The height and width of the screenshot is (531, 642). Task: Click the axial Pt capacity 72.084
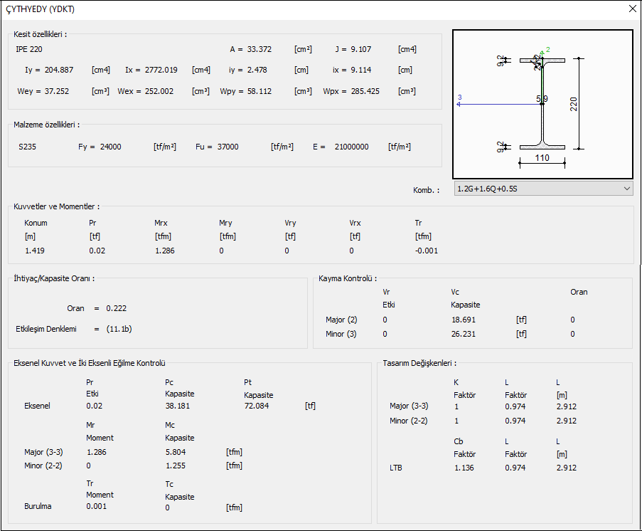(x=257, y=406)
